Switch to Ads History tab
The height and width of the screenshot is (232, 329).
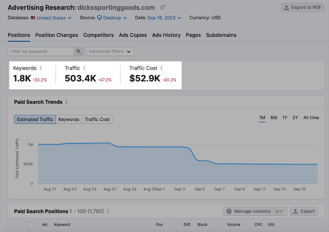(x=166, y=35)
